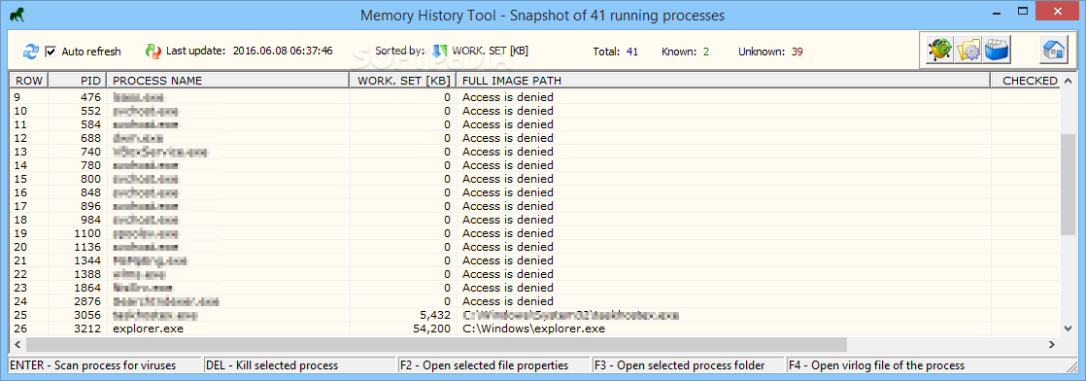Select the explorer.exe process row
1086x381 pixels.
pos(534,329)
